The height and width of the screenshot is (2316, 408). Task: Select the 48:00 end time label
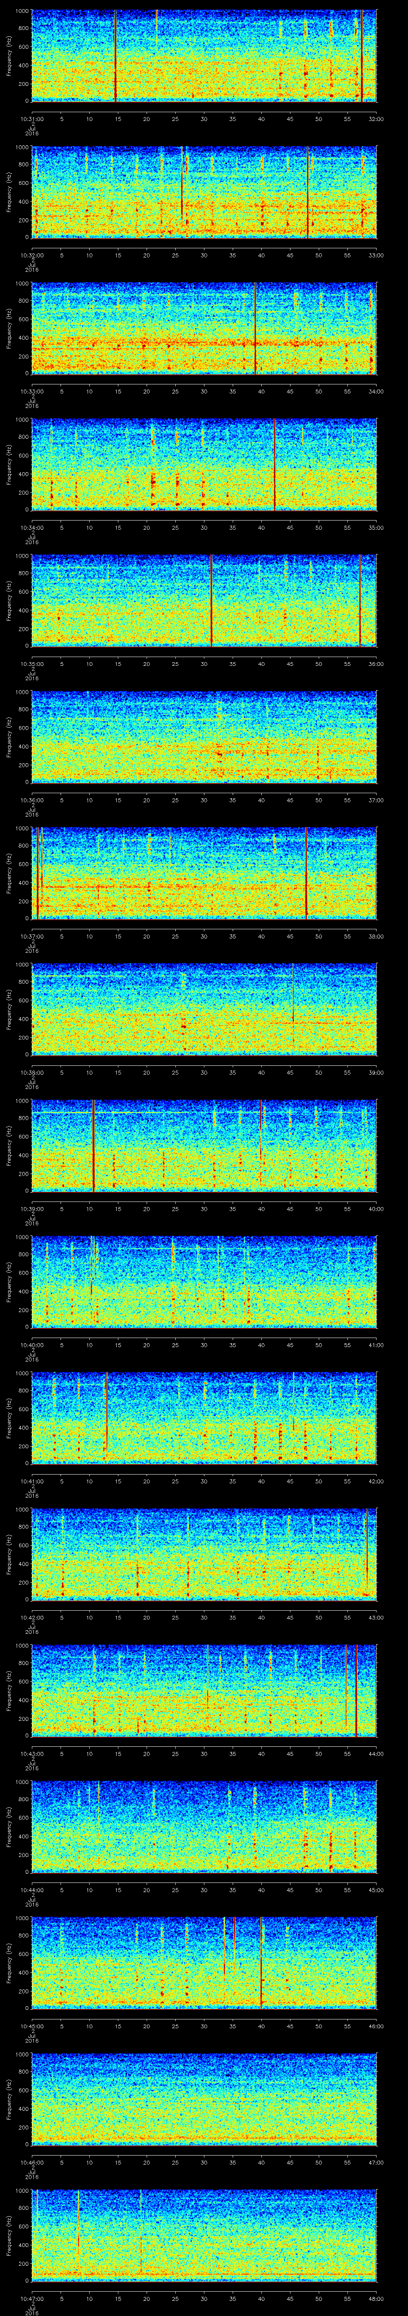coord(377,2297)
